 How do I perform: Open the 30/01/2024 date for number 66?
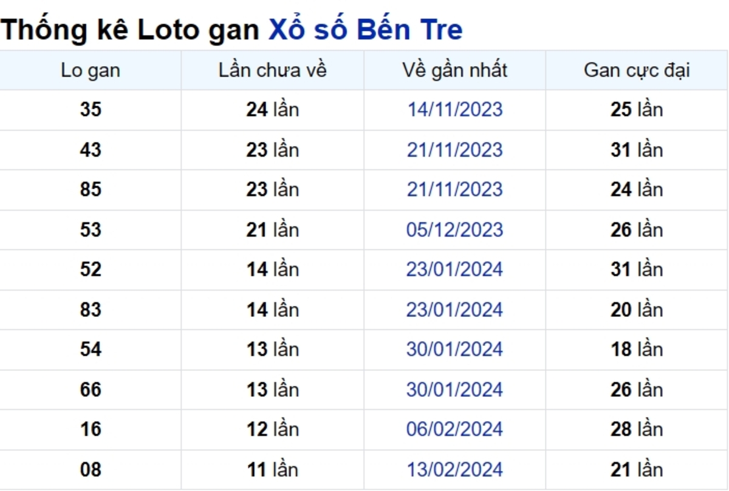[455, 390]
